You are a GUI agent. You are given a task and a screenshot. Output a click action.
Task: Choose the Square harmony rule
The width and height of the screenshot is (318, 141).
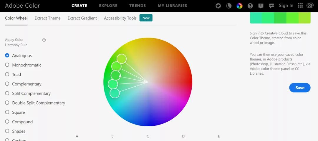pos(7,112)
